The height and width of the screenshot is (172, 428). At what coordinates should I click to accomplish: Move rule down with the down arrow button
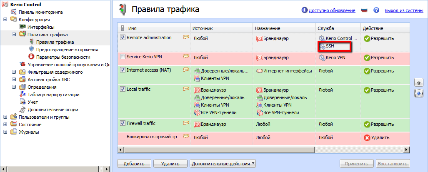[x=418, y=93]
